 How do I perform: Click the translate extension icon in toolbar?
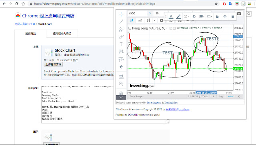[x=230, y=4]
